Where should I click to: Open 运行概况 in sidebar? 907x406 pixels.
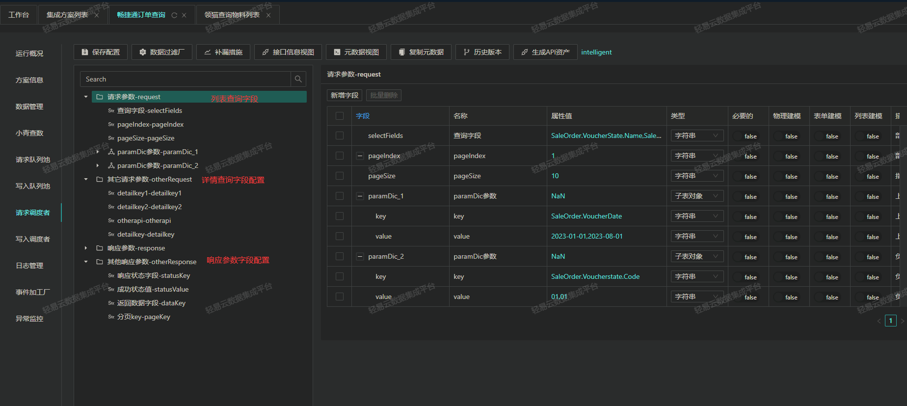coord(29,54)
